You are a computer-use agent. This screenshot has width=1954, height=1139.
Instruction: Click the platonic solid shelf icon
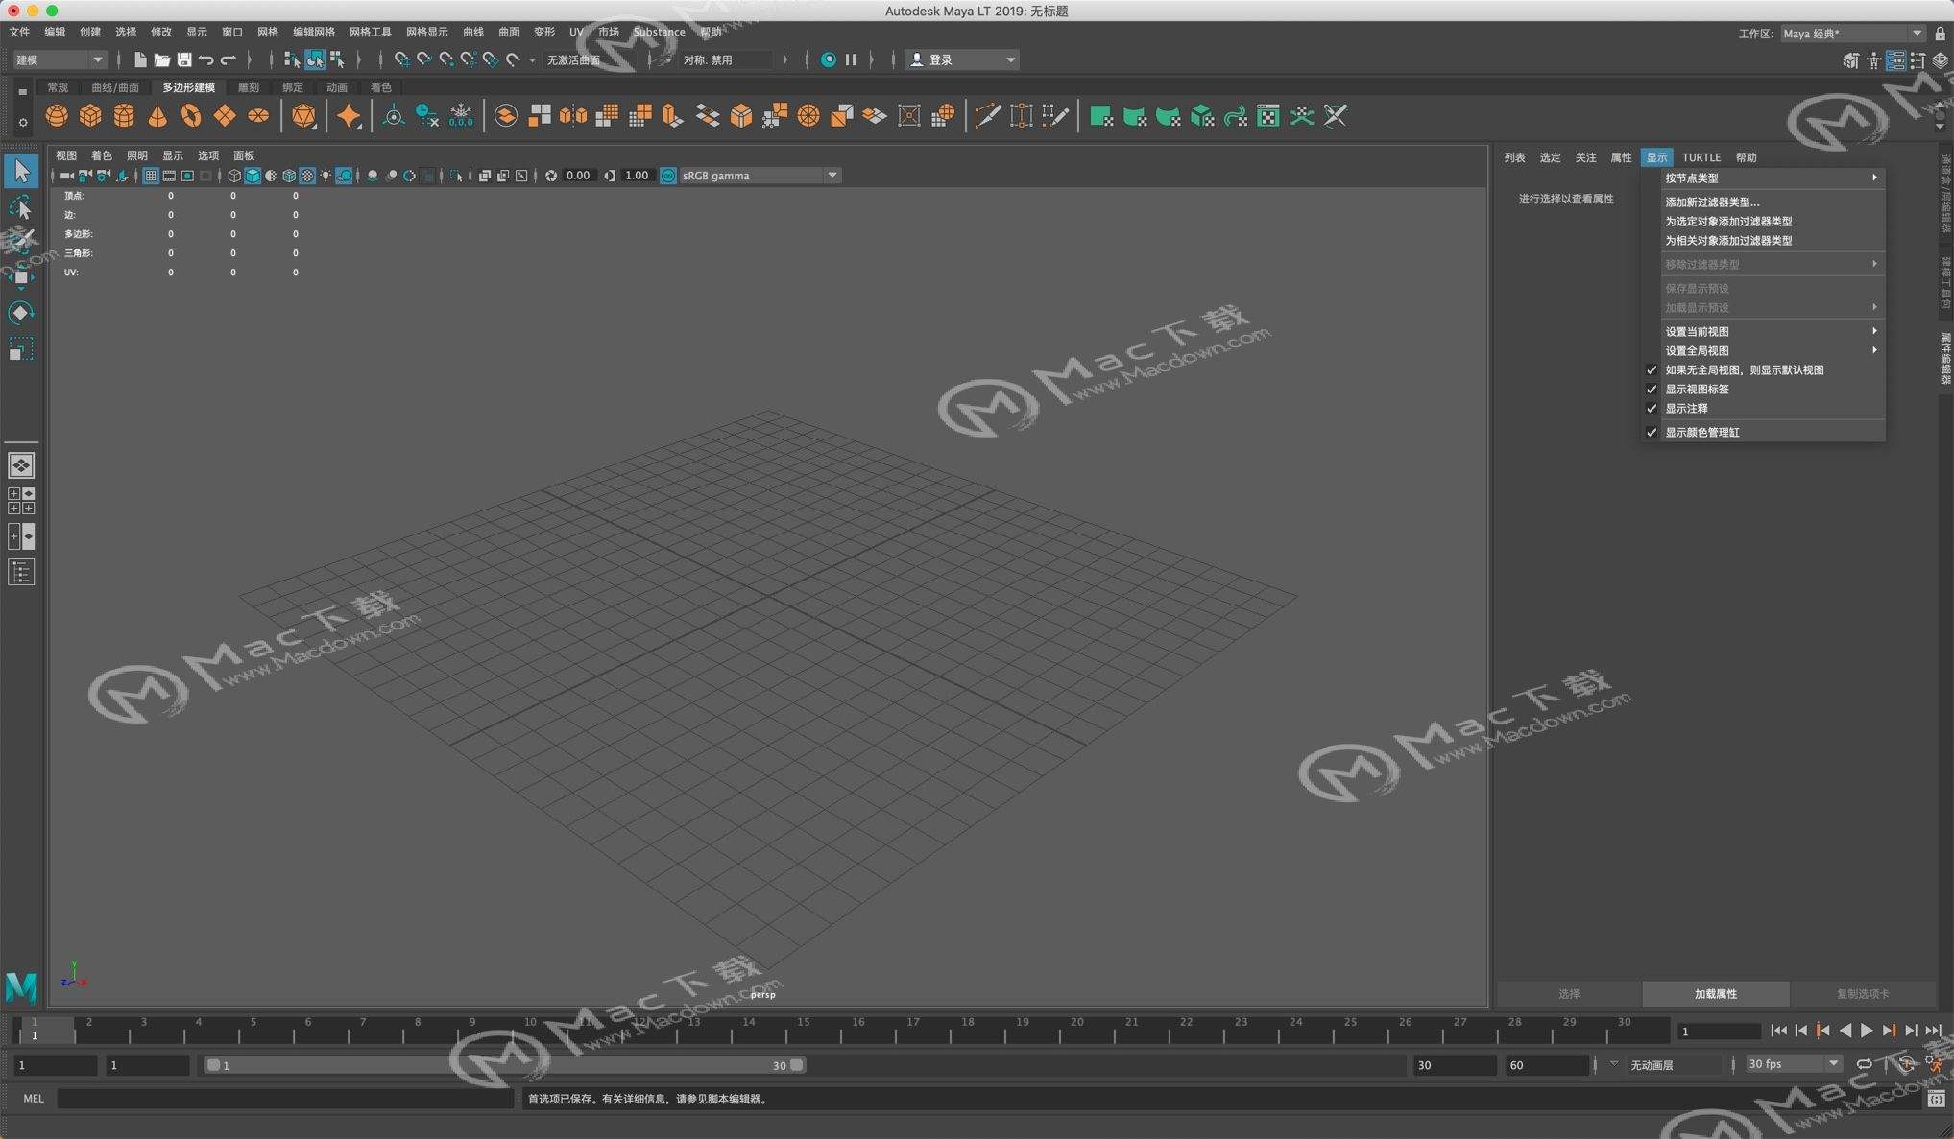[303, 116]
